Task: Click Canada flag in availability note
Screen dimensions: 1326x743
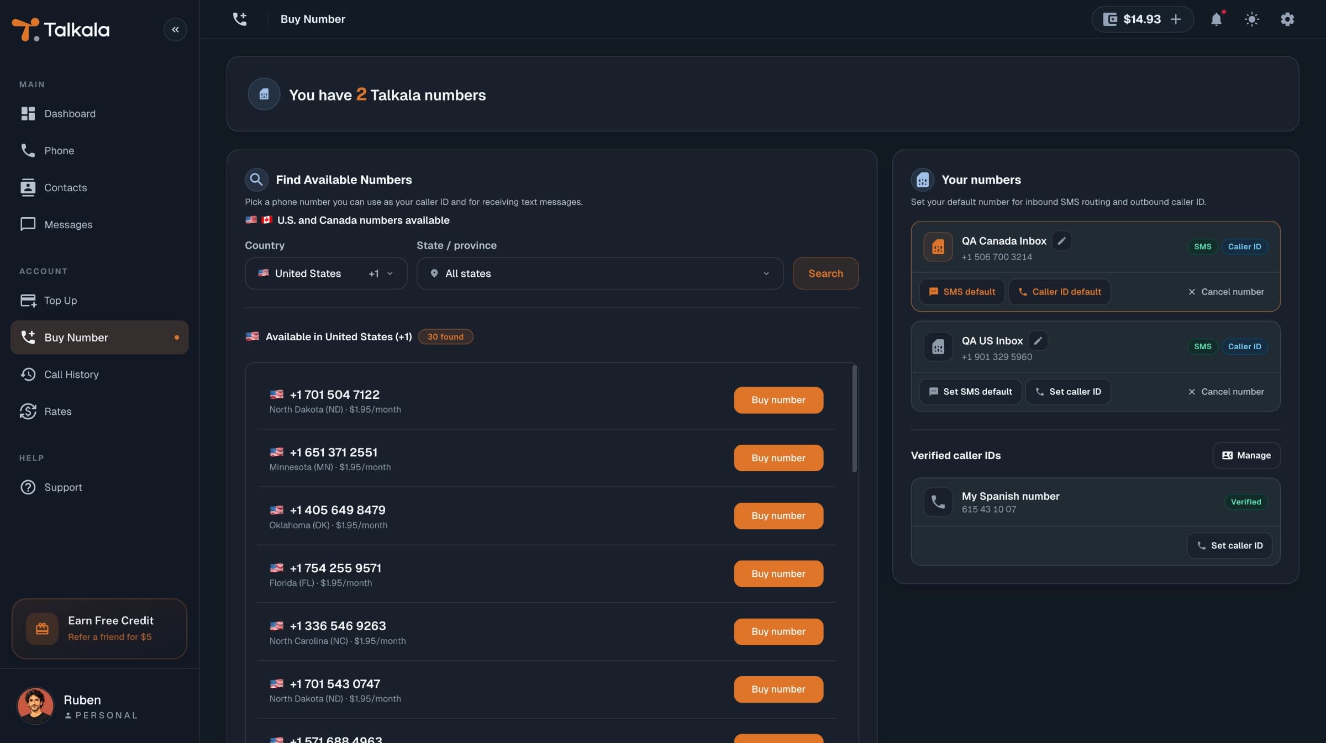Action: tap(267, 220)
